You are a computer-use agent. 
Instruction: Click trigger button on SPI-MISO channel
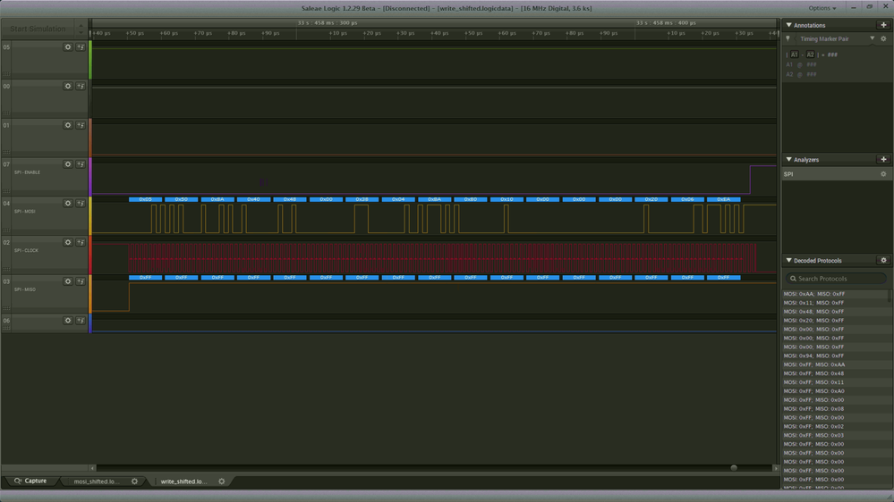81,281
